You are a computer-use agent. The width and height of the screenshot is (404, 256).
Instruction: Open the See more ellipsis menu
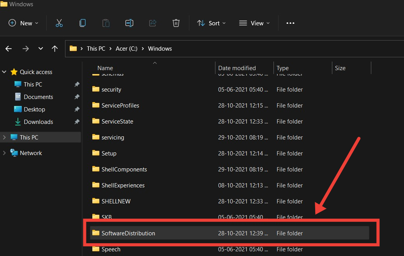point(290,23)
